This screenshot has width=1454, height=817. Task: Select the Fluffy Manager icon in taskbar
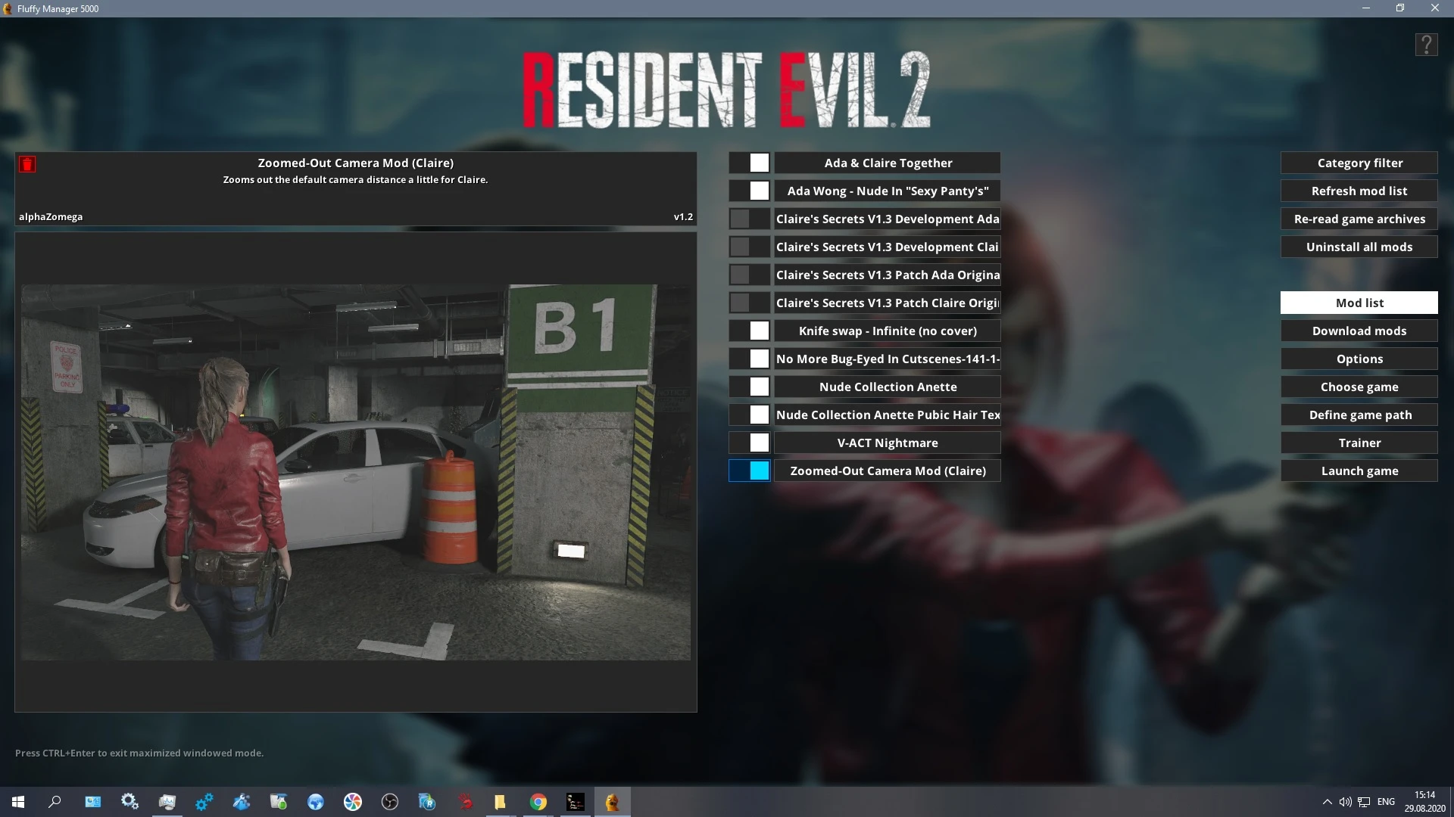(613, 801)
